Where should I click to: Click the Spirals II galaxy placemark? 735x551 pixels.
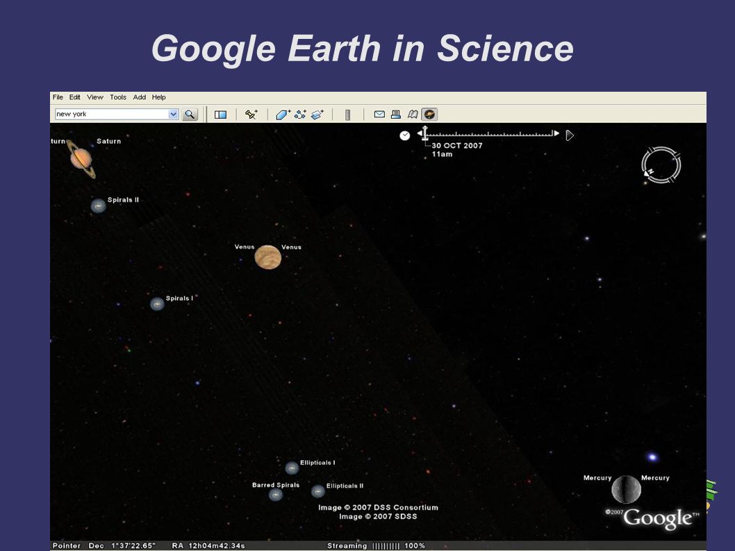pos(99,206)
